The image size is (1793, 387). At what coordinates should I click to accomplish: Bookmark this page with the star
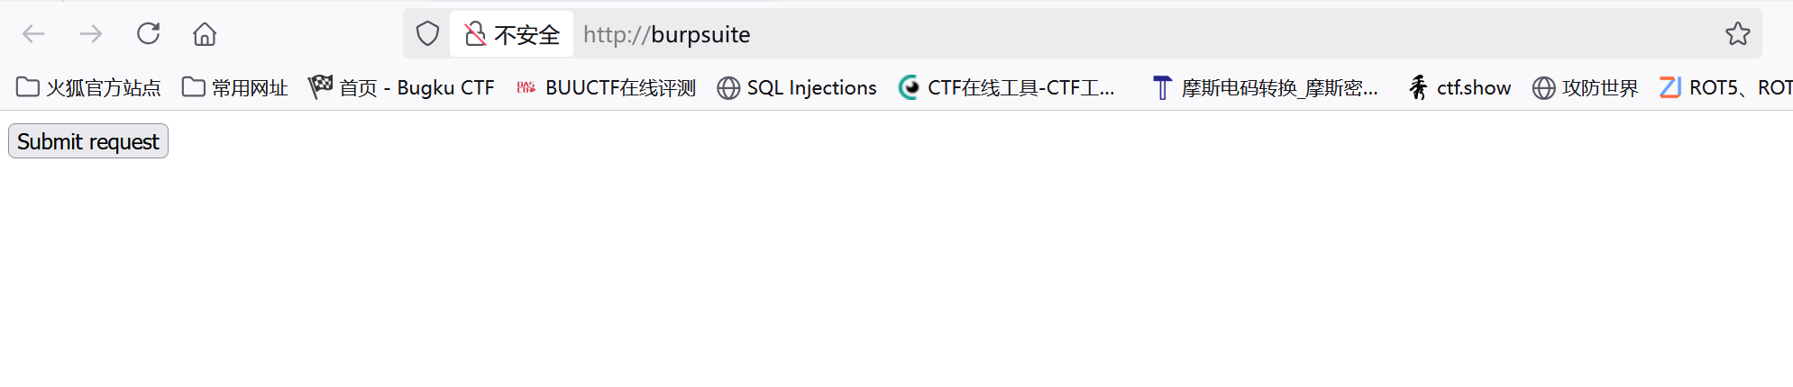click(1737, 34)
